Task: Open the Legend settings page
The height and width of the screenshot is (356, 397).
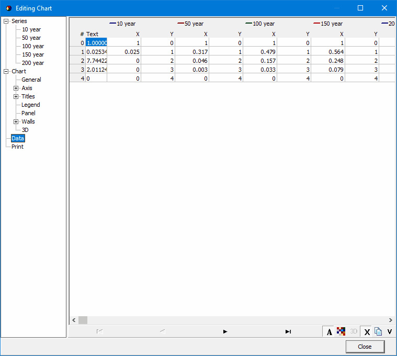Action: pos(30,105)
